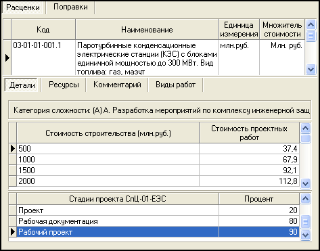
Task: Select the Проект stage row
Action: [x=118, y=210]
